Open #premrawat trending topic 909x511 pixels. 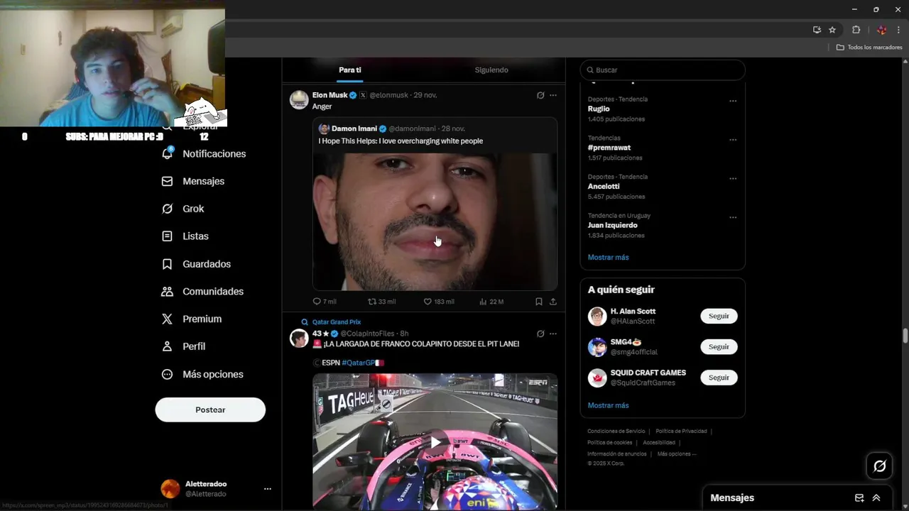pos(609,148)
